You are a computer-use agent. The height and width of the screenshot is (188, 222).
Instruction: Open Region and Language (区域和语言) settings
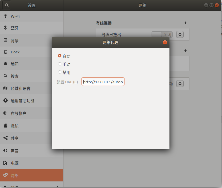tap(32, 89)
